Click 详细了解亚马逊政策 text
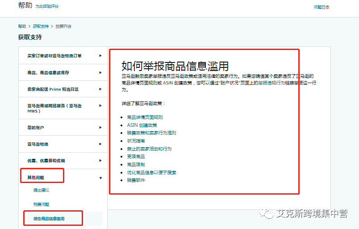Viewport: 359px width, 229px height. click(x=143, y=104)
